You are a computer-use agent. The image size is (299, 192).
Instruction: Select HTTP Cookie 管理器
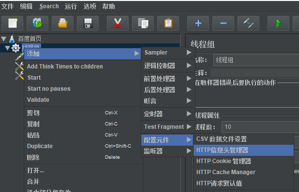pos(243,161)
